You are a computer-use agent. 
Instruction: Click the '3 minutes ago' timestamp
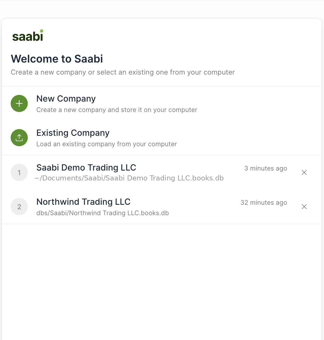point(266,168)
